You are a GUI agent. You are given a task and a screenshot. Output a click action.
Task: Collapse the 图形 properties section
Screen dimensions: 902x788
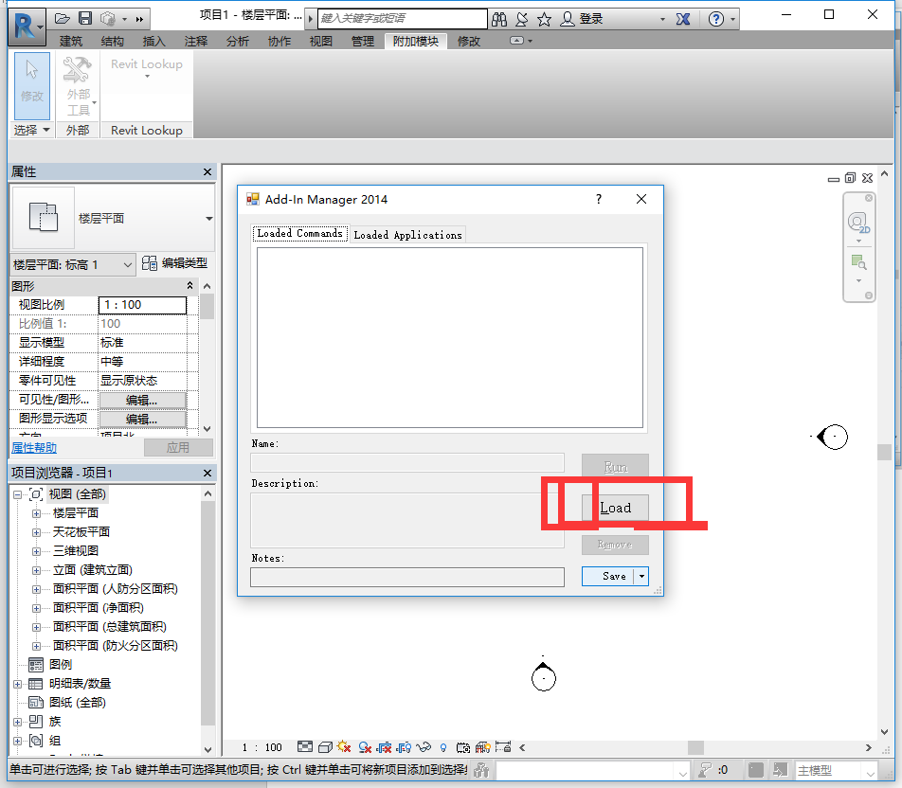pyautogui.click(x=189, y=286)
